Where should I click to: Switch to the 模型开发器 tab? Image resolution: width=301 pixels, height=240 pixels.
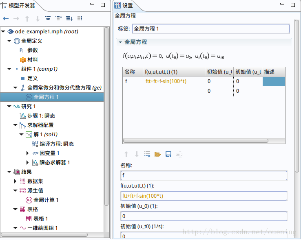pos(18,5)
